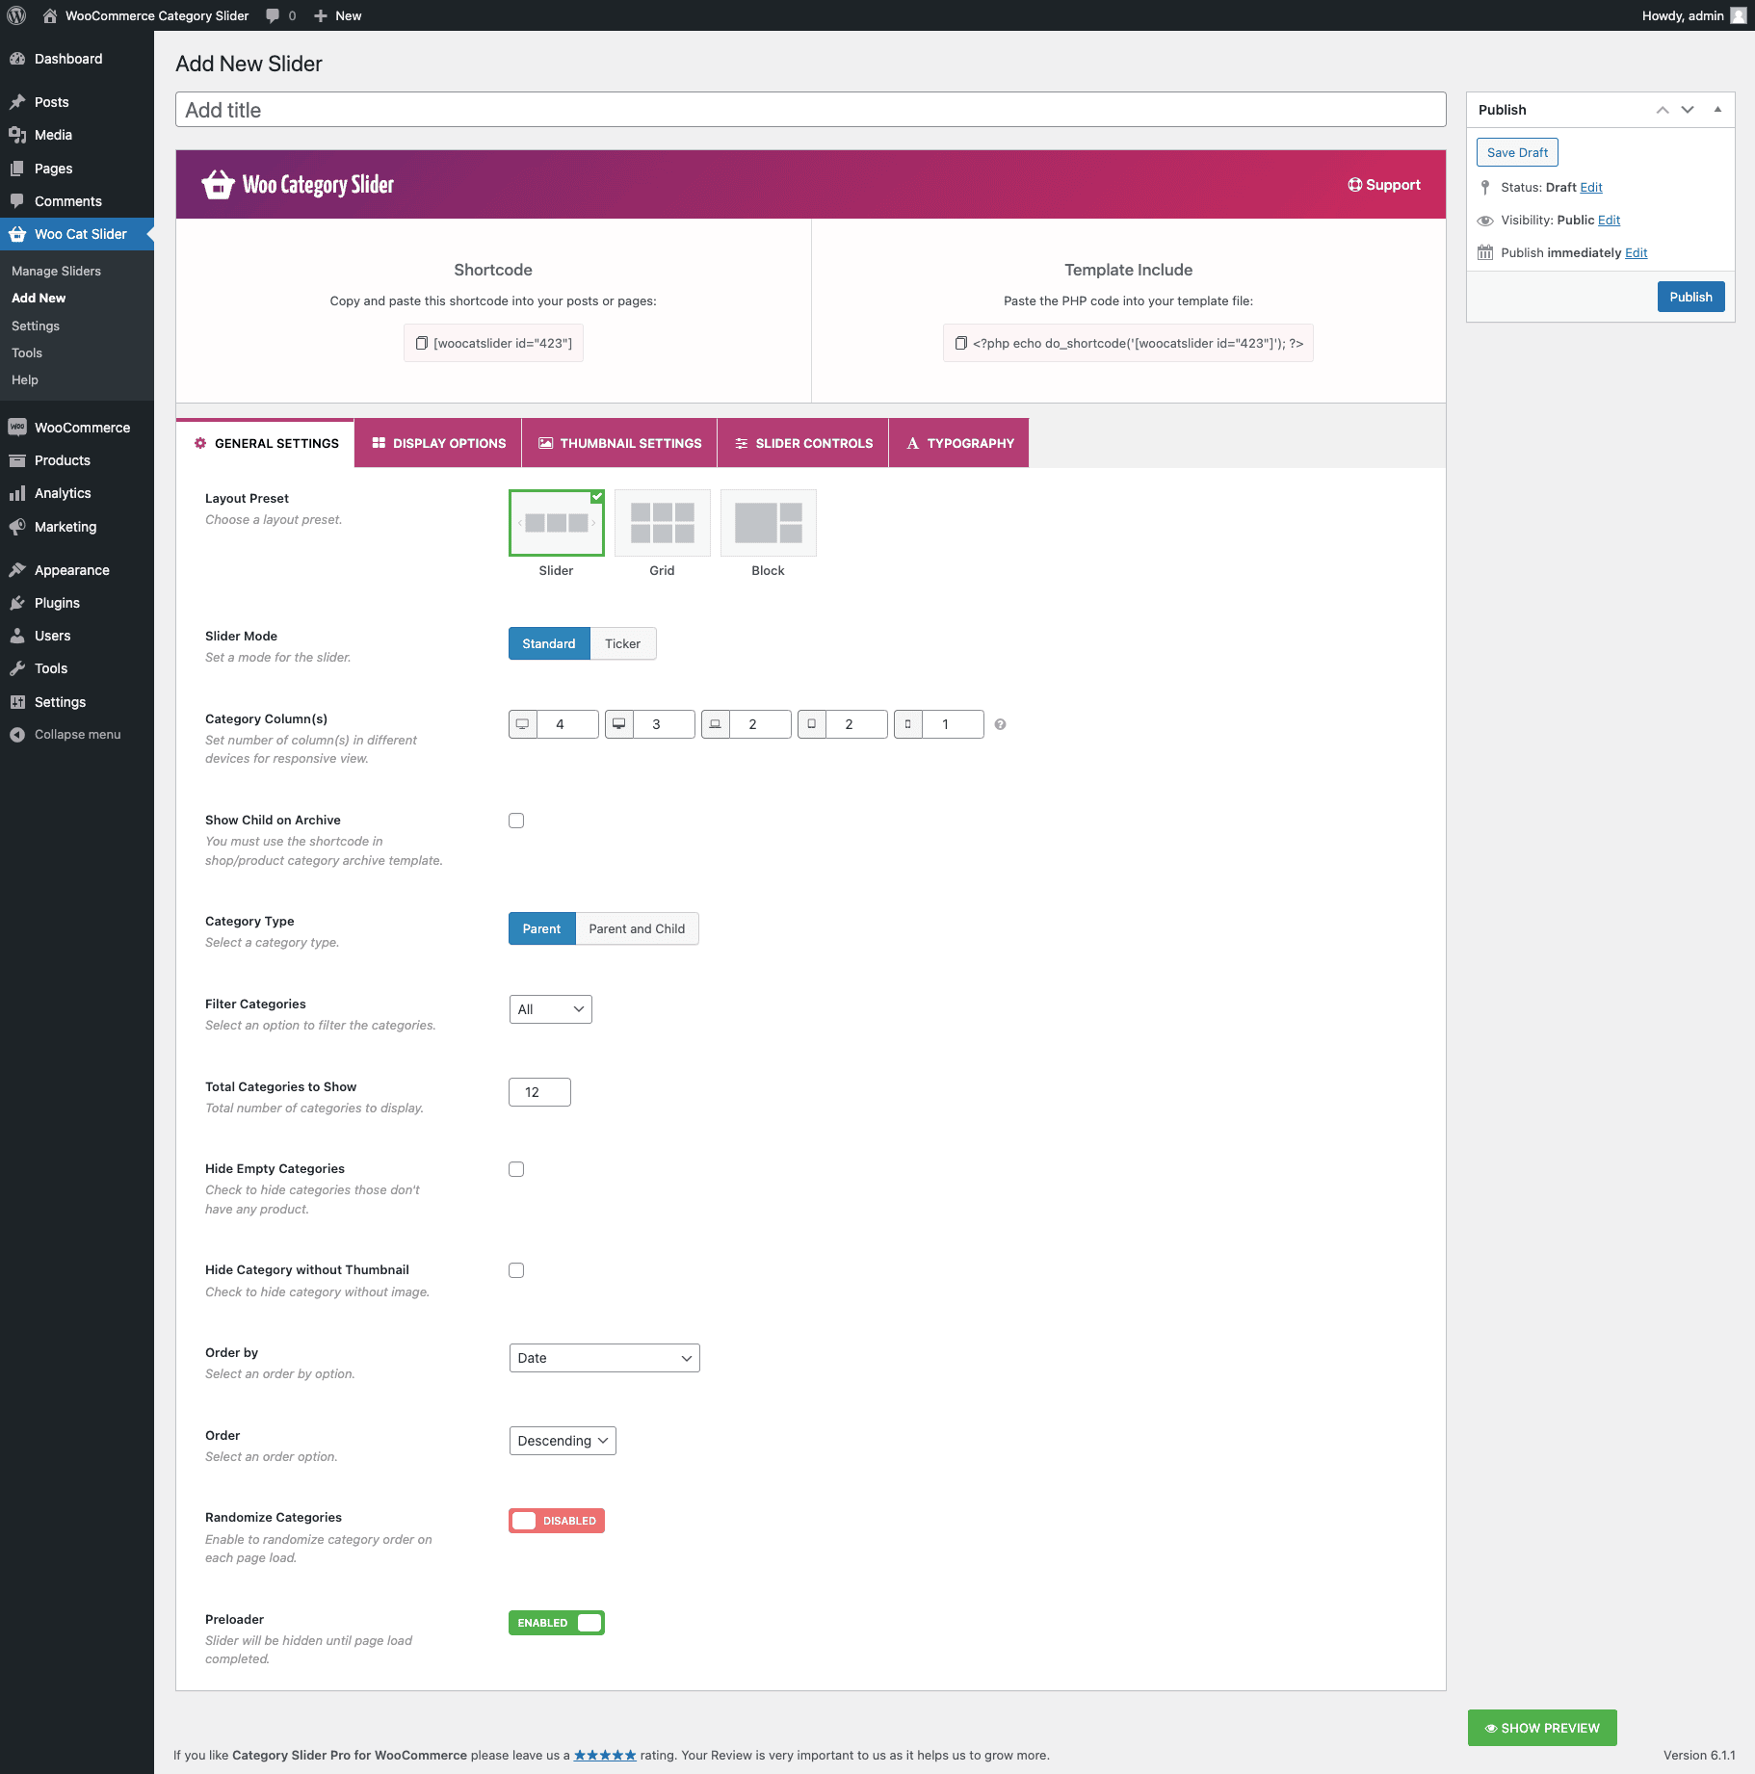
Task: Move the Publish panel down with the arrow
Action: coord(1687,110)
